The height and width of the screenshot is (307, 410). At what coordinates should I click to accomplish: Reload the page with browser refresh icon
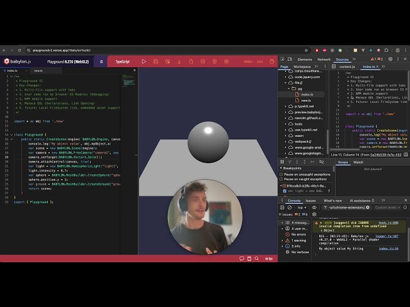pyautogui.click(x=19, y=50)
